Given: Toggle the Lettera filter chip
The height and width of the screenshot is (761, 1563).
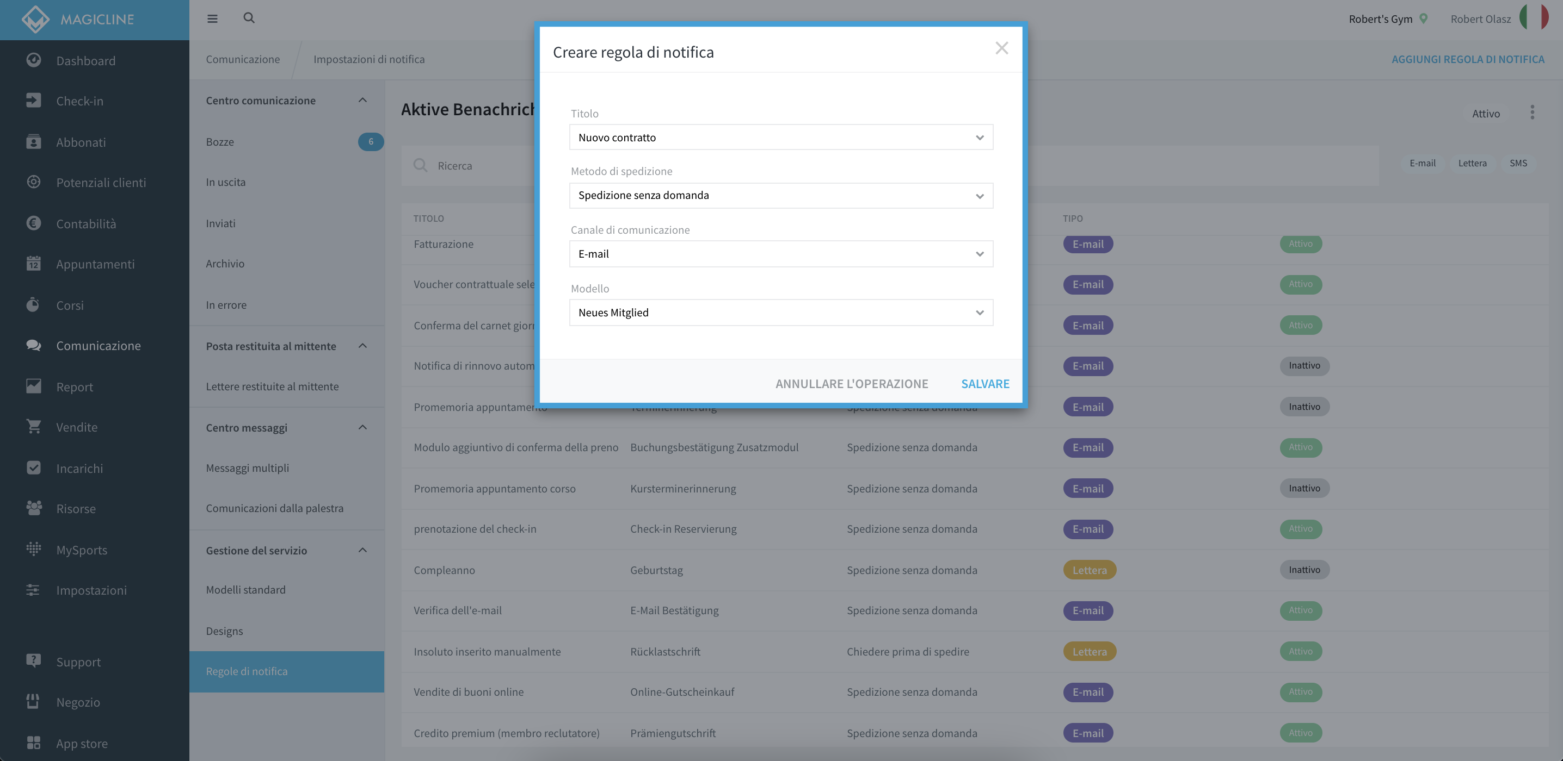Looking at the screenshot, I should 1472,163.
